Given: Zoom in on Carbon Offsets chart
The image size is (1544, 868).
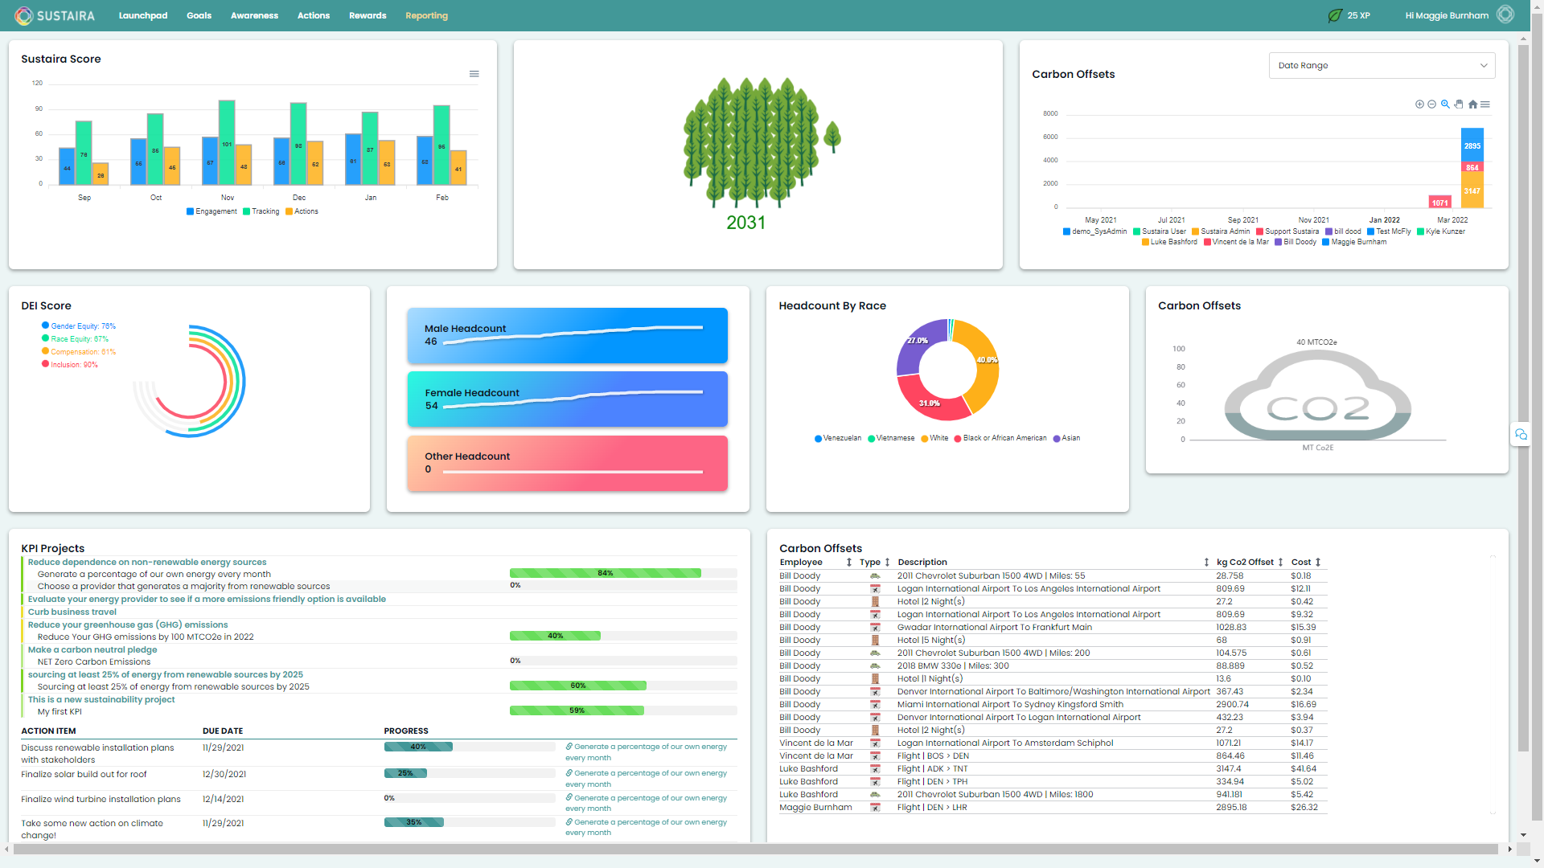Looking at the screenshot, I should [1419, 104].
